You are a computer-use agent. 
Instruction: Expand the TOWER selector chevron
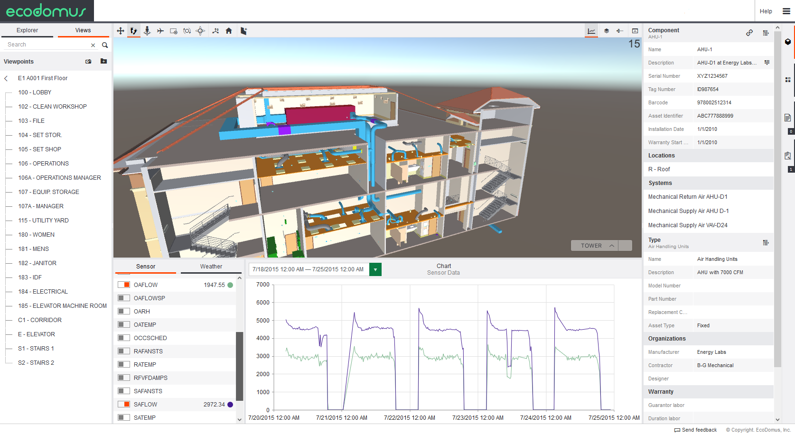tap(612, 246)
